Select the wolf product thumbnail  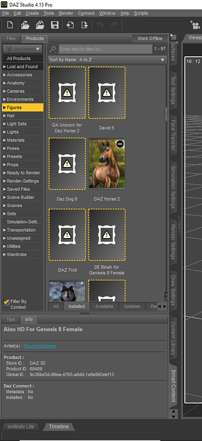67,291
